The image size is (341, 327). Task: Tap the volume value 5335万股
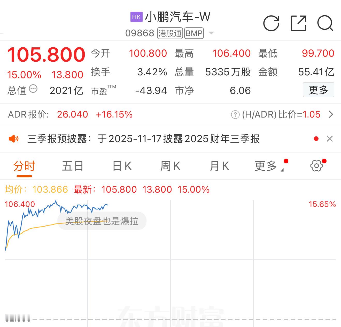pyautogui.click(x=228, y=72)
